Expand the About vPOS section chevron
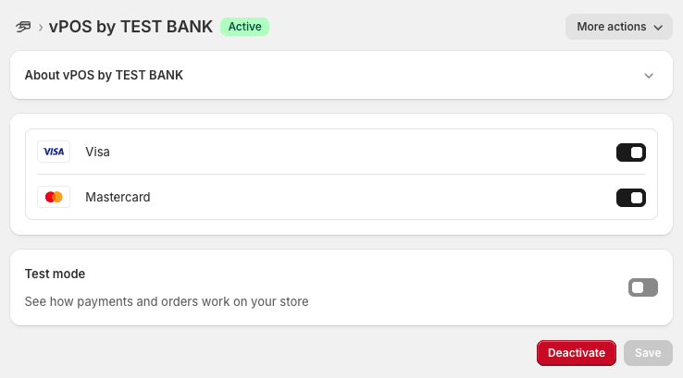This screenshot has width=683, height=378. click(x=649, y=76)
